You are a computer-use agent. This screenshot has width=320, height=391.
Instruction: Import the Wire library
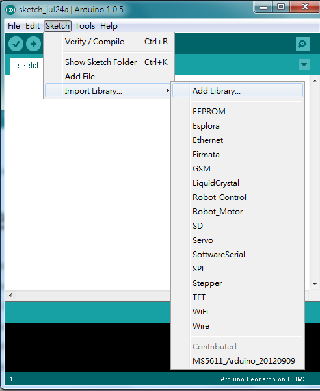237,326
